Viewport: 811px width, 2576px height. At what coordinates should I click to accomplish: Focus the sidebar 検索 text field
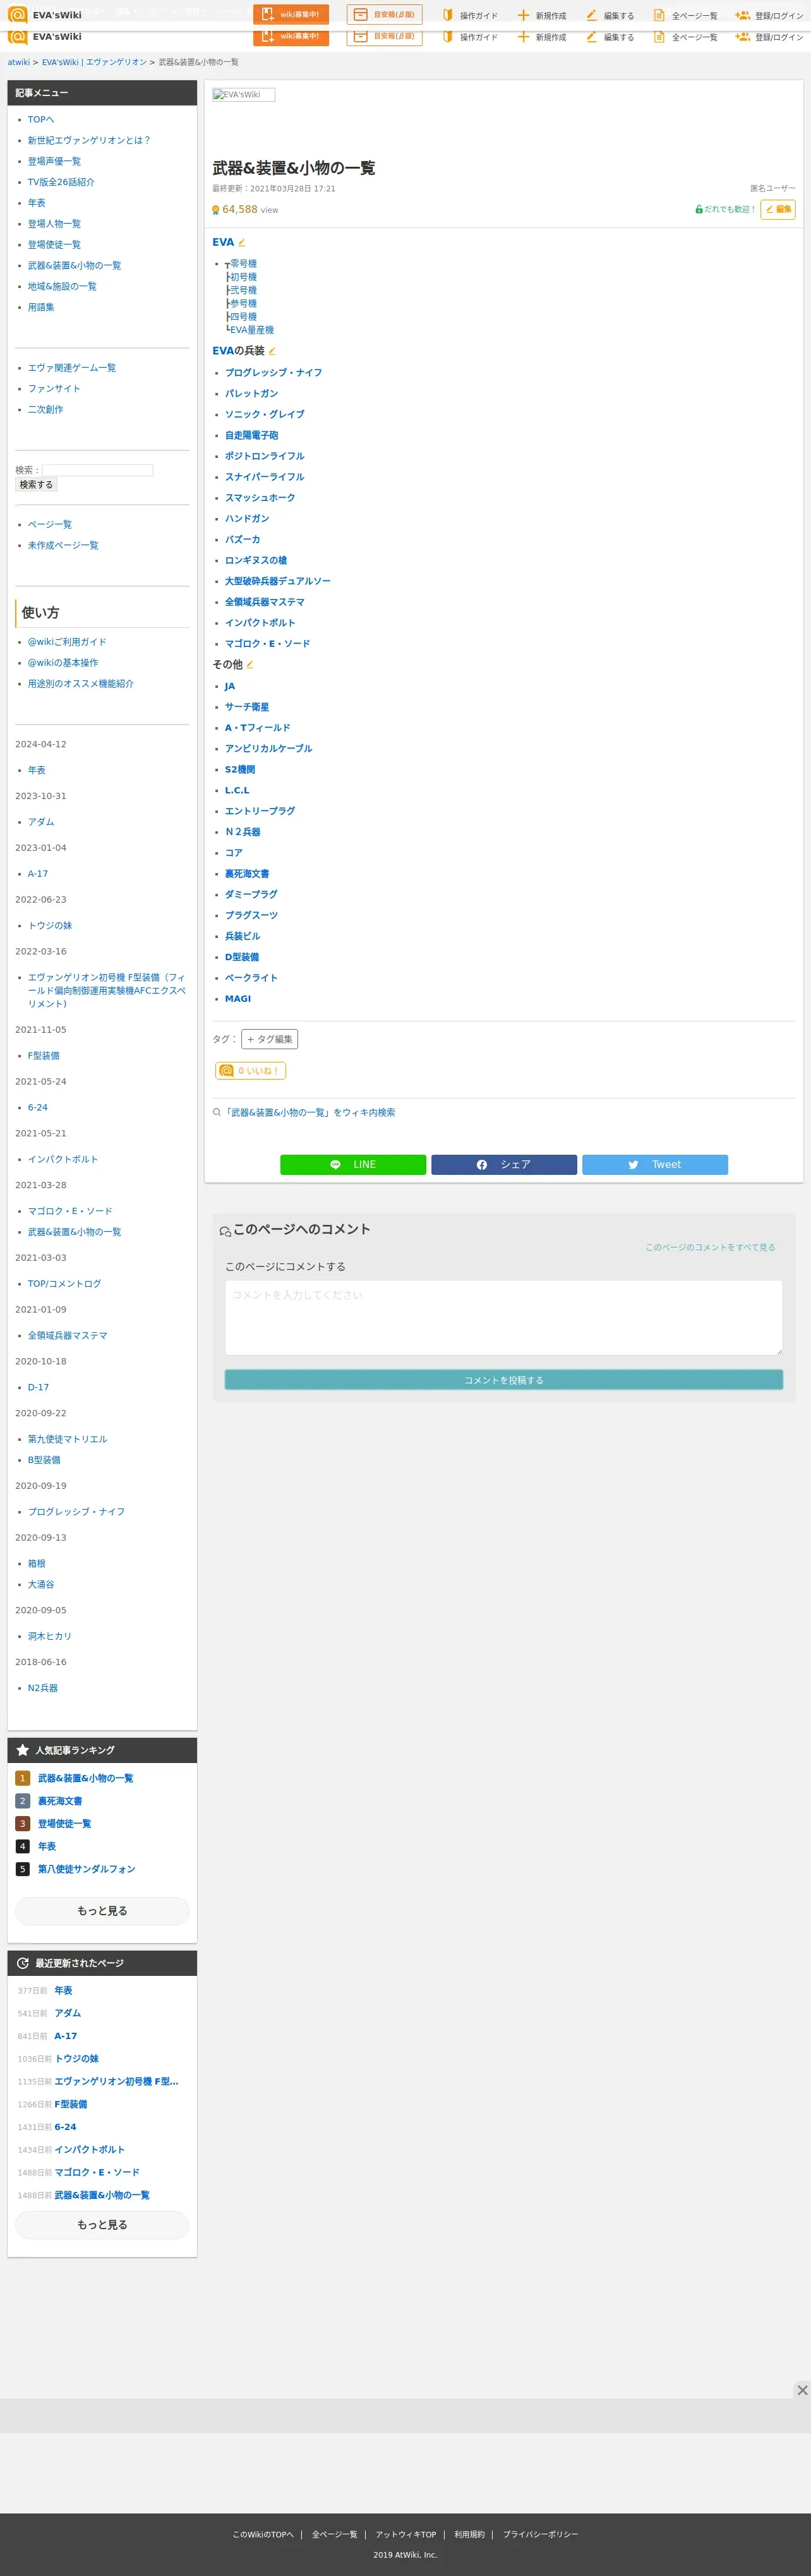point(98,470)
